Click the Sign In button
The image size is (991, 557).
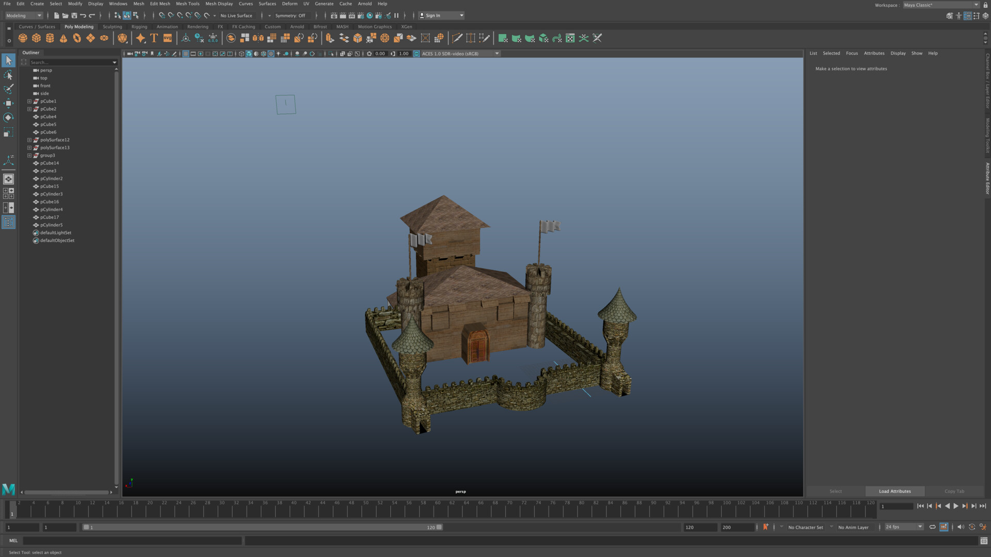click(x=434, y=15)
